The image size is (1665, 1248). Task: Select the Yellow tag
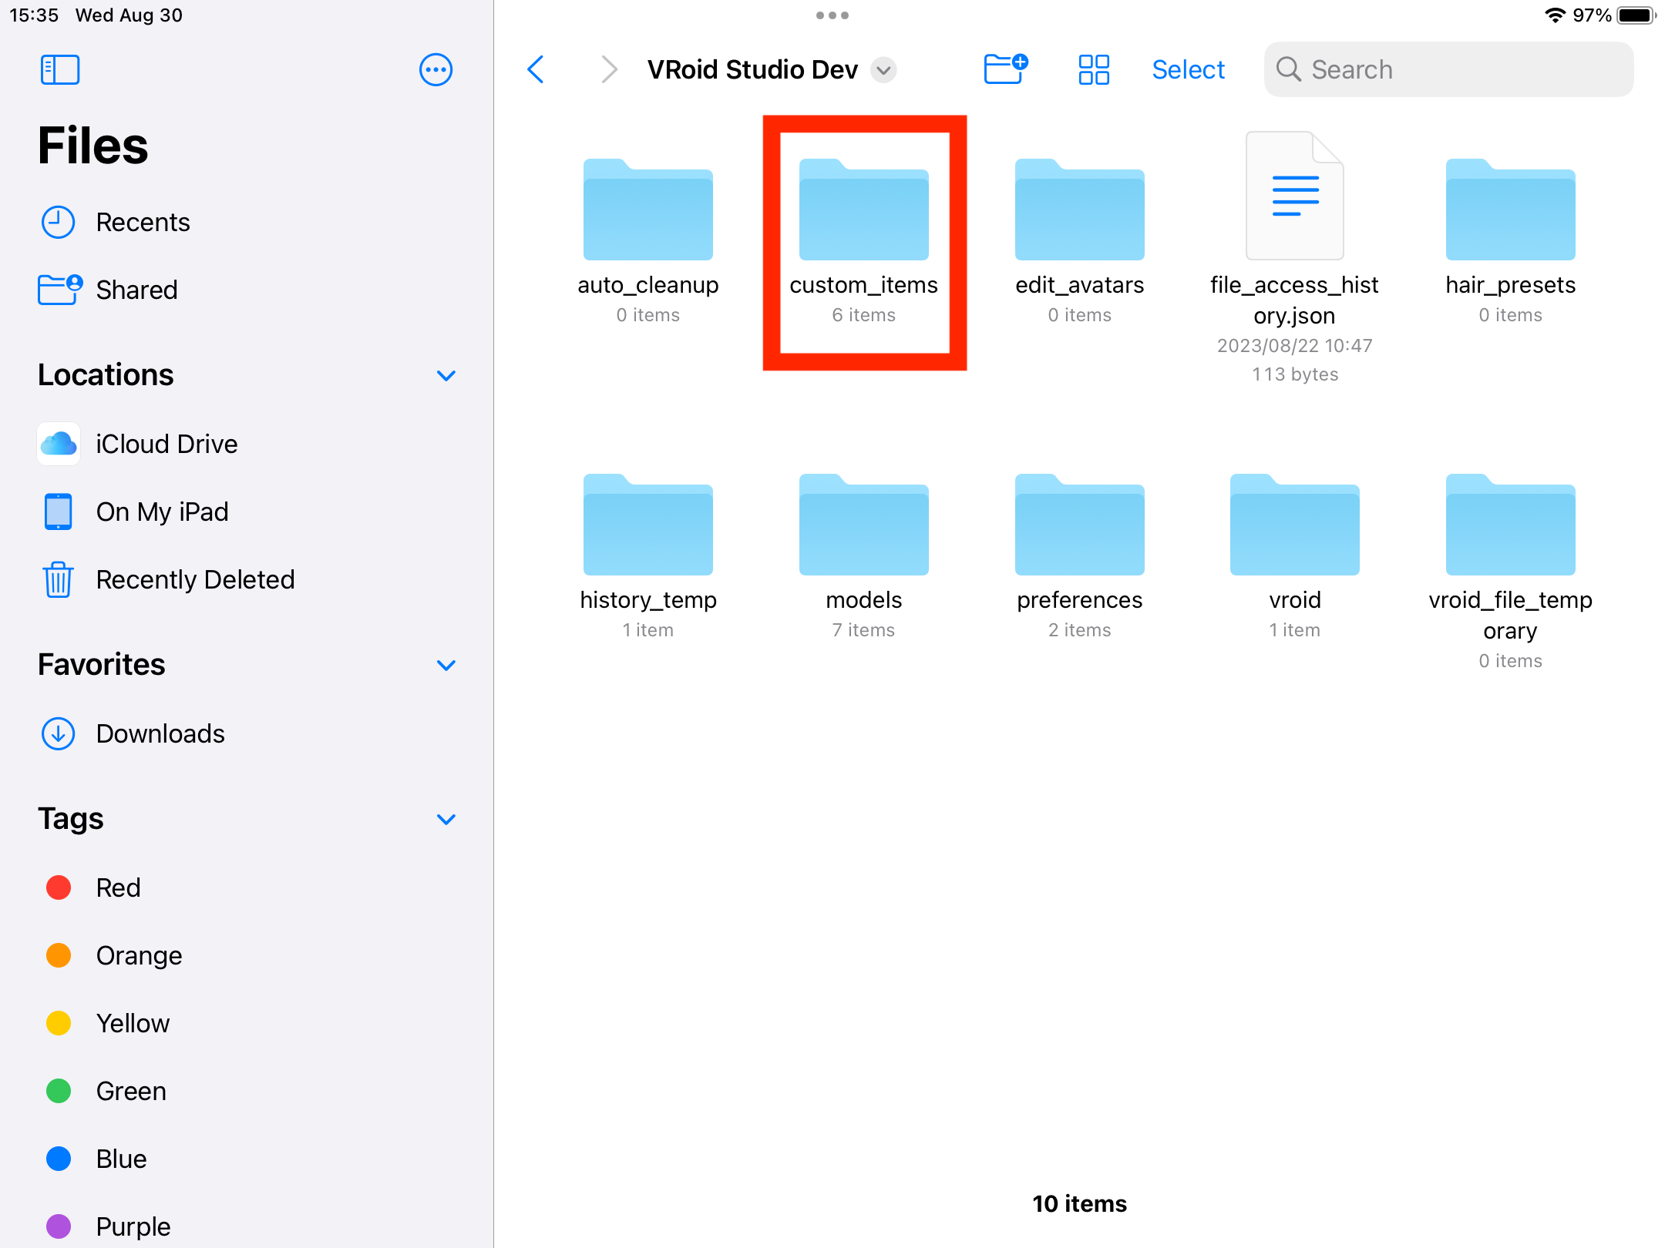(x=247, y=1023)
